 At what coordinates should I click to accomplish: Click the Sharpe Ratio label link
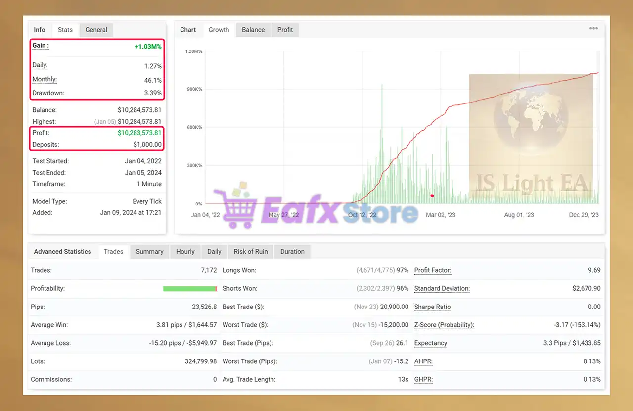click(432, 307)
